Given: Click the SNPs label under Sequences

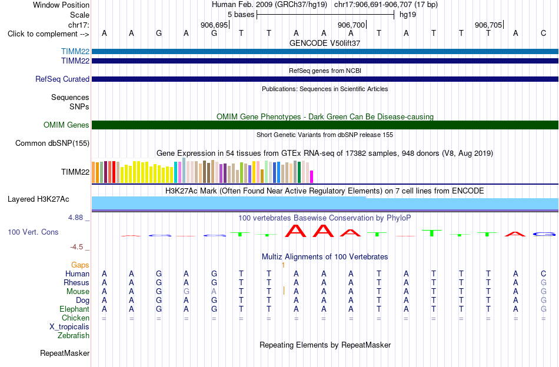Looking at the screenshot, I should [79, 106].
